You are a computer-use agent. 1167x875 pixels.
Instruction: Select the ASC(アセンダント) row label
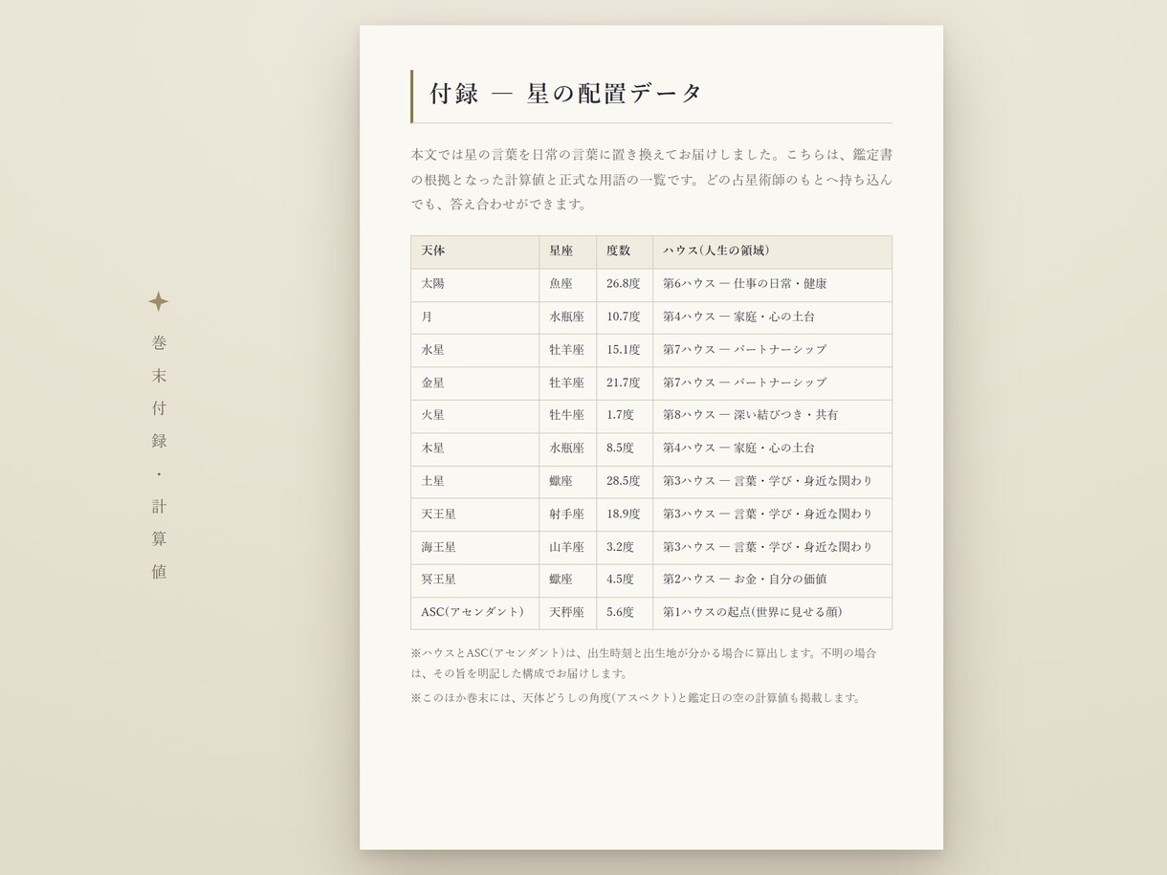(474, 613)
